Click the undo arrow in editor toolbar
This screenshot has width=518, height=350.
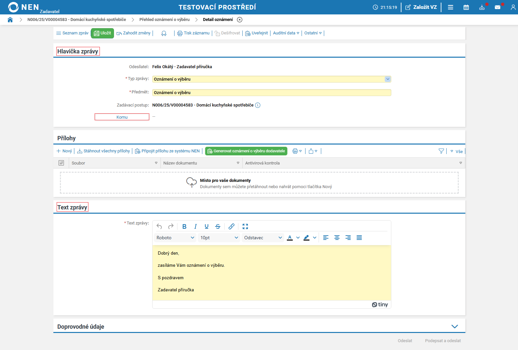coord(159,226)
